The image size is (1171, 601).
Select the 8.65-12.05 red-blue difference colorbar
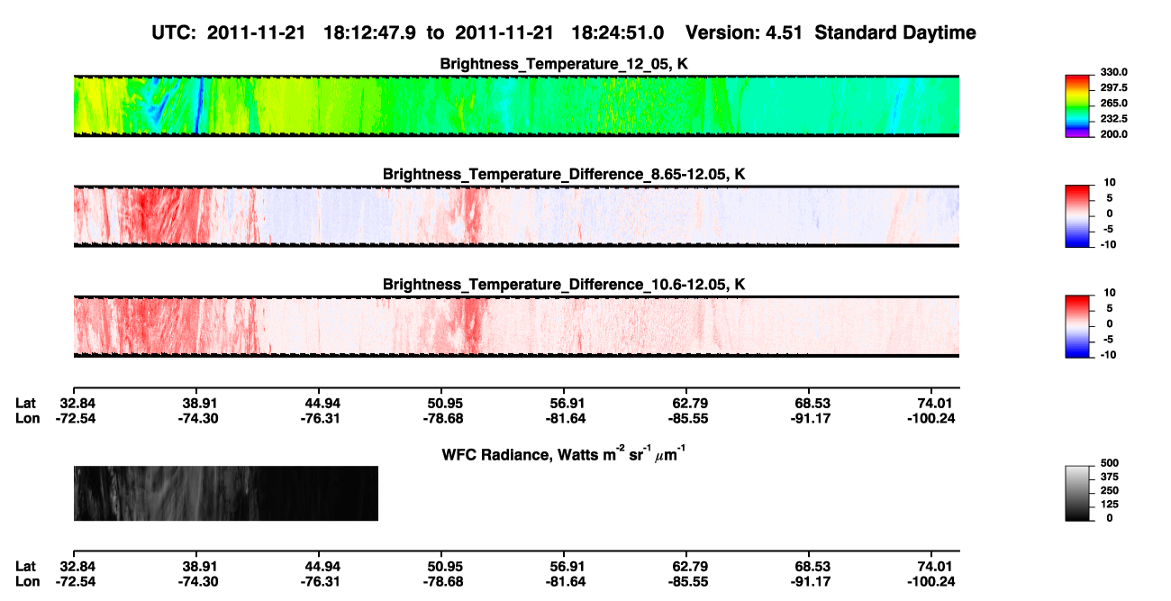coord(1079,215)
